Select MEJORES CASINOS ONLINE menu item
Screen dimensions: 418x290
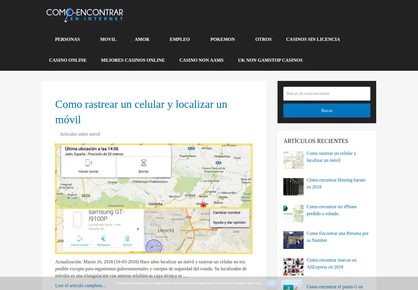pyautogui.click(x=133, y=60)
